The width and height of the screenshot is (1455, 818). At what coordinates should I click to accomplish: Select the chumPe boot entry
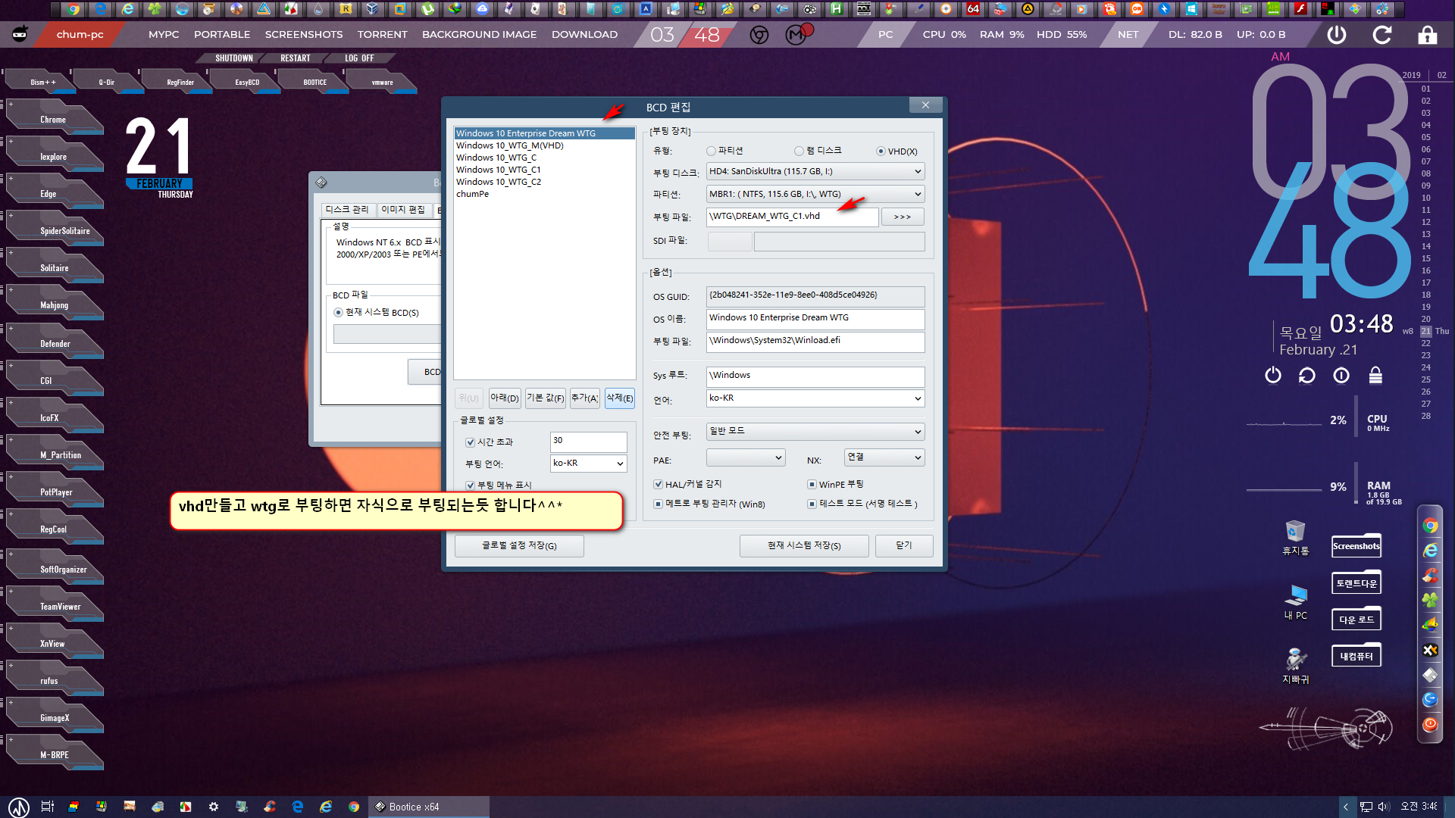tap(544, 194)
